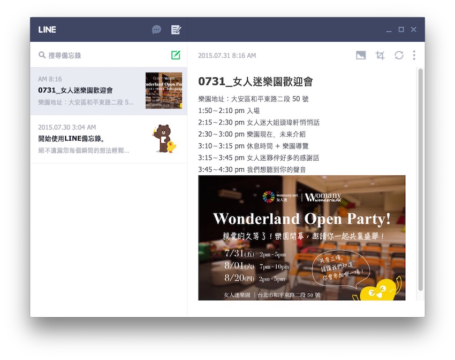Click the 2:15~2:30 pm 女人迷大姐頭 line
Screen dimensions: 455x360
click(x=259, y=122)
